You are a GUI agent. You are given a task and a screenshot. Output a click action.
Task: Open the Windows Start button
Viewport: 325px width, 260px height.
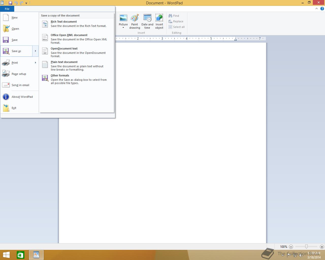click(6, 255)
